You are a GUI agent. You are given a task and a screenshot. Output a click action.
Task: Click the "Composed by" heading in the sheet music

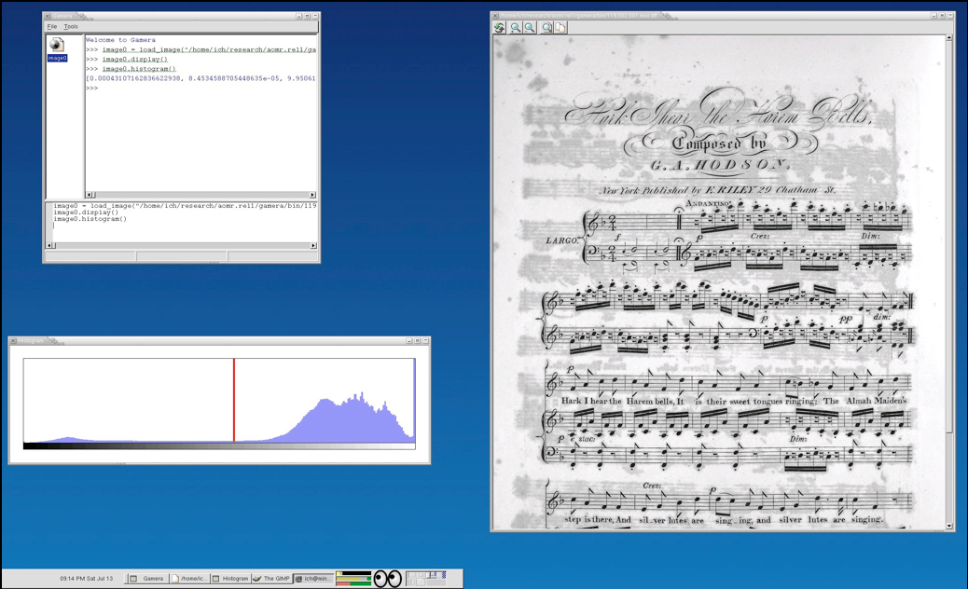(719, 144)
